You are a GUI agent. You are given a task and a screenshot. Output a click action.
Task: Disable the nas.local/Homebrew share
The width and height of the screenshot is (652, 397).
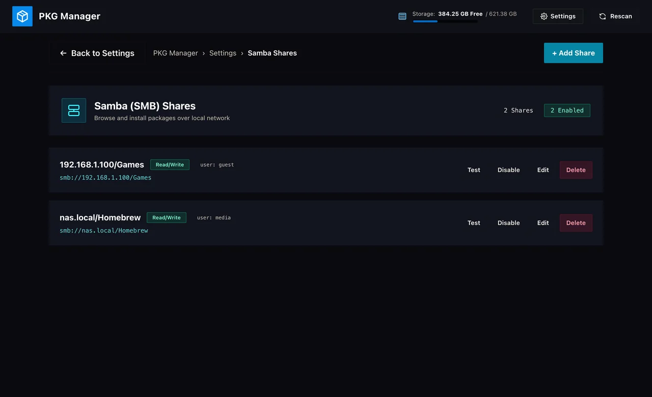pyautogui.click(x=509, y=223)
